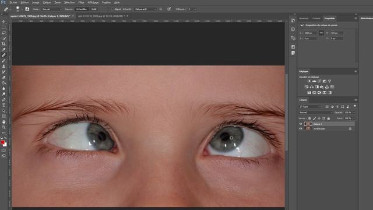Toggle type layer filter in Calques panel
The width and height of the screenshot is (373, 210).
[x=337, y=107]
